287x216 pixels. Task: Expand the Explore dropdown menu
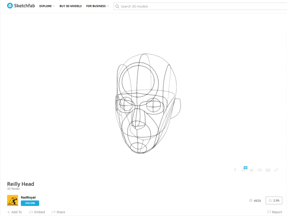click(x=47, y=6)
